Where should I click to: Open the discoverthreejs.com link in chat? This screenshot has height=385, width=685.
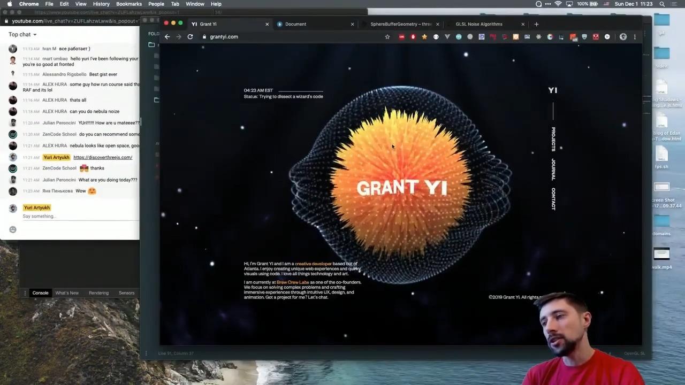click(103, 157)
